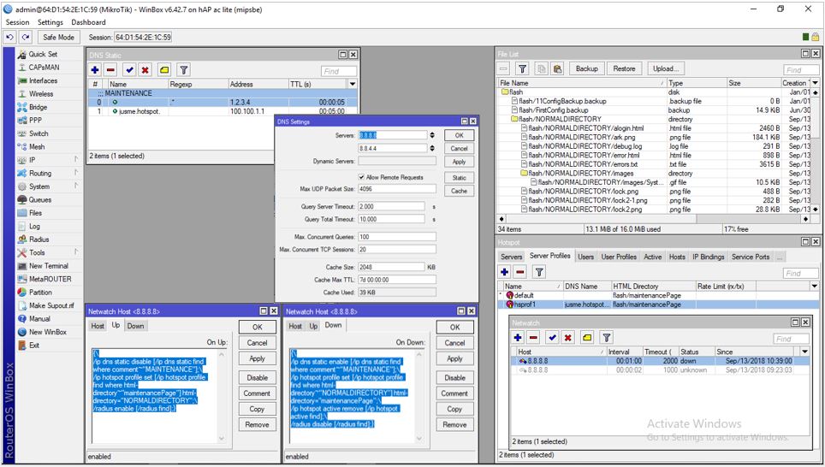Image resolution: width=825 pixels, height=467 pixels.
Task: Open New WinBox from sidebar
Action: (47, 333)
